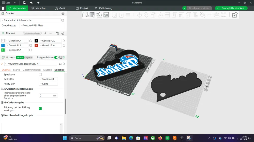Click filament 2 black color swatch
The width and height of the screenshot is (254, 142).
coord(36,41)
